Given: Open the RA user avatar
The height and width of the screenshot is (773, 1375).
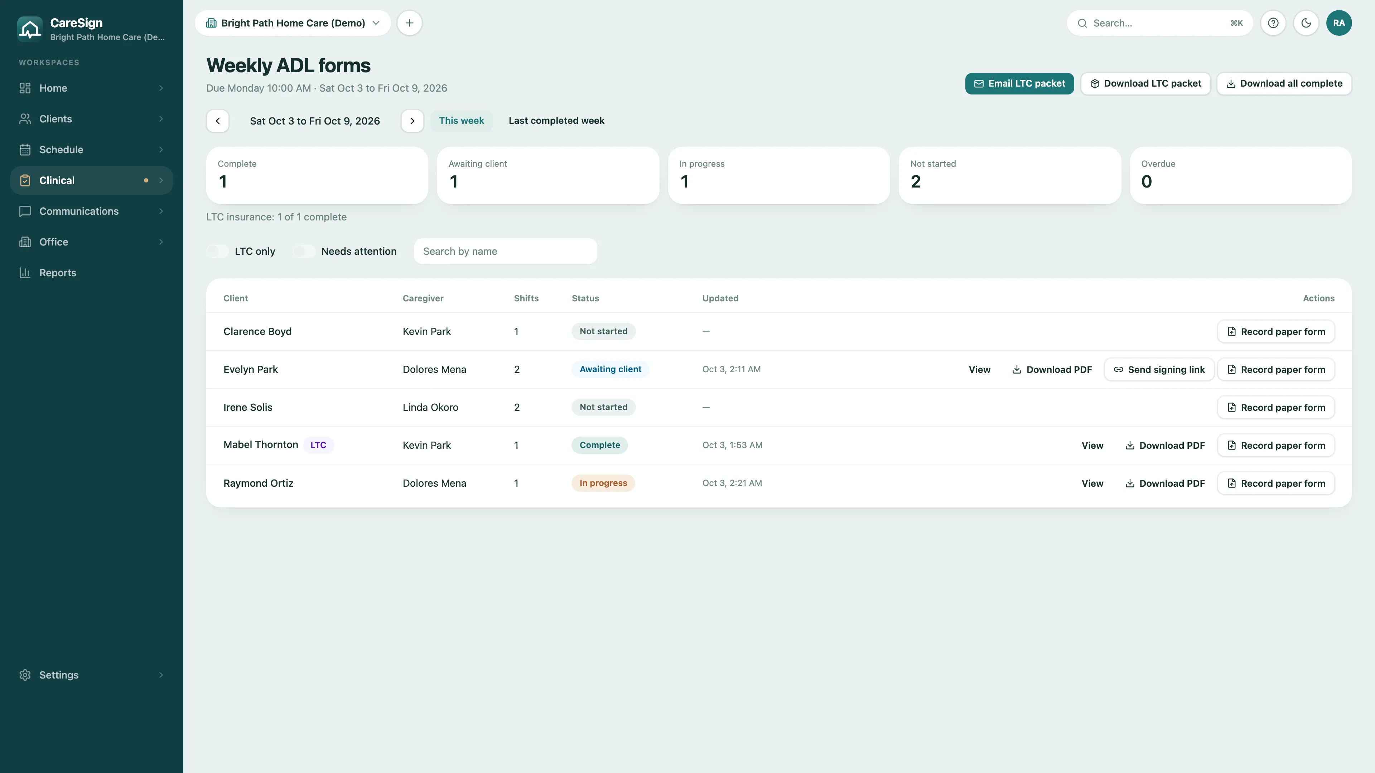Looking at the screenshot, I should click(x=1339, y=23).
